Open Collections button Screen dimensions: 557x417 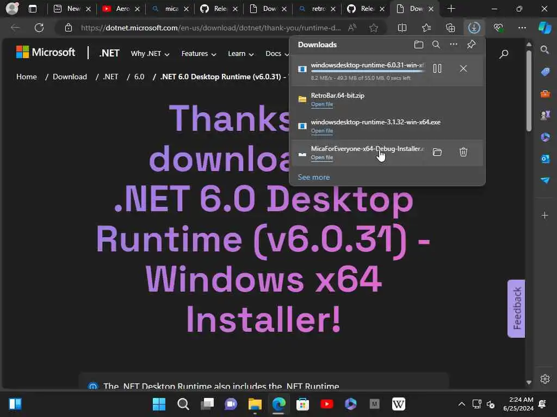pyautogui.click(x=450, y=28)
